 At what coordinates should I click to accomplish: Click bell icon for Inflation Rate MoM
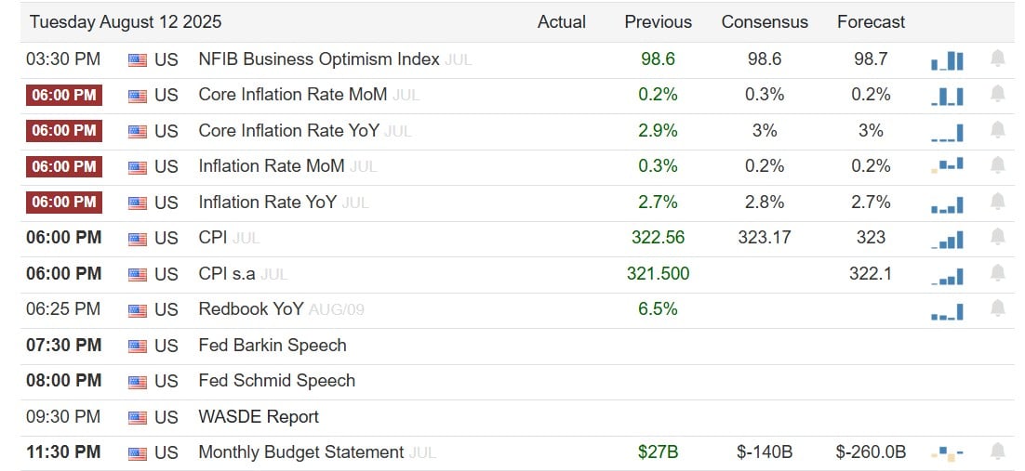[x=997, y=166]
